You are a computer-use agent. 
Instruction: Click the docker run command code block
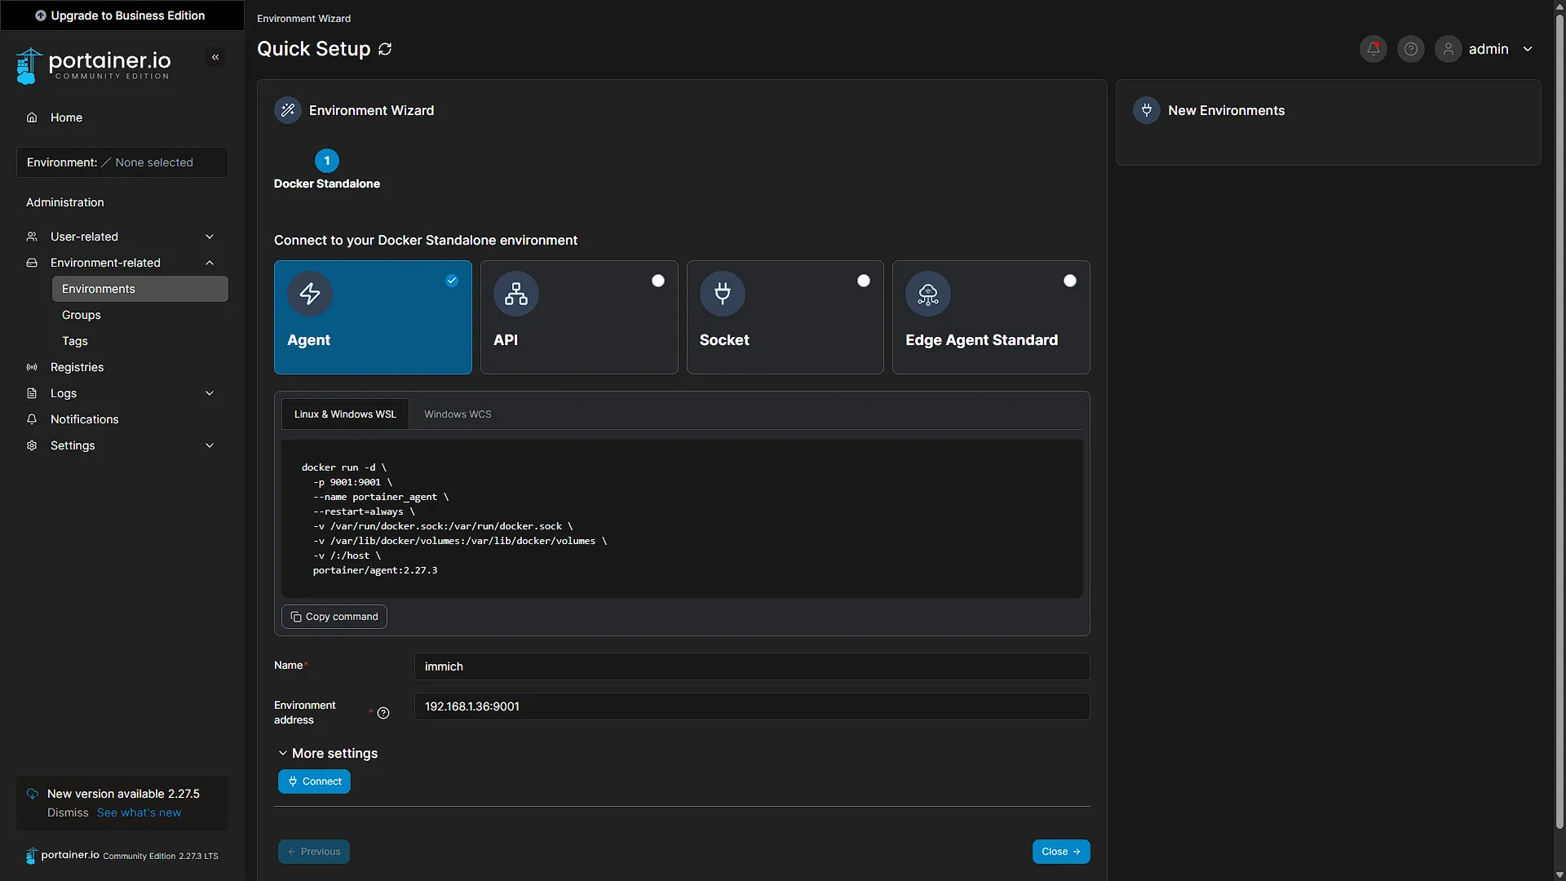point(682,519)
